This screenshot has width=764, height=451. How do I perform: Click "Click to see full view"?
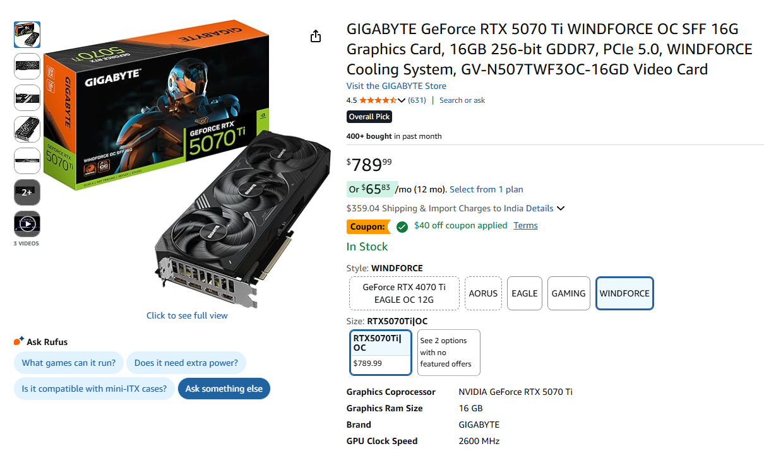point(187,315)
